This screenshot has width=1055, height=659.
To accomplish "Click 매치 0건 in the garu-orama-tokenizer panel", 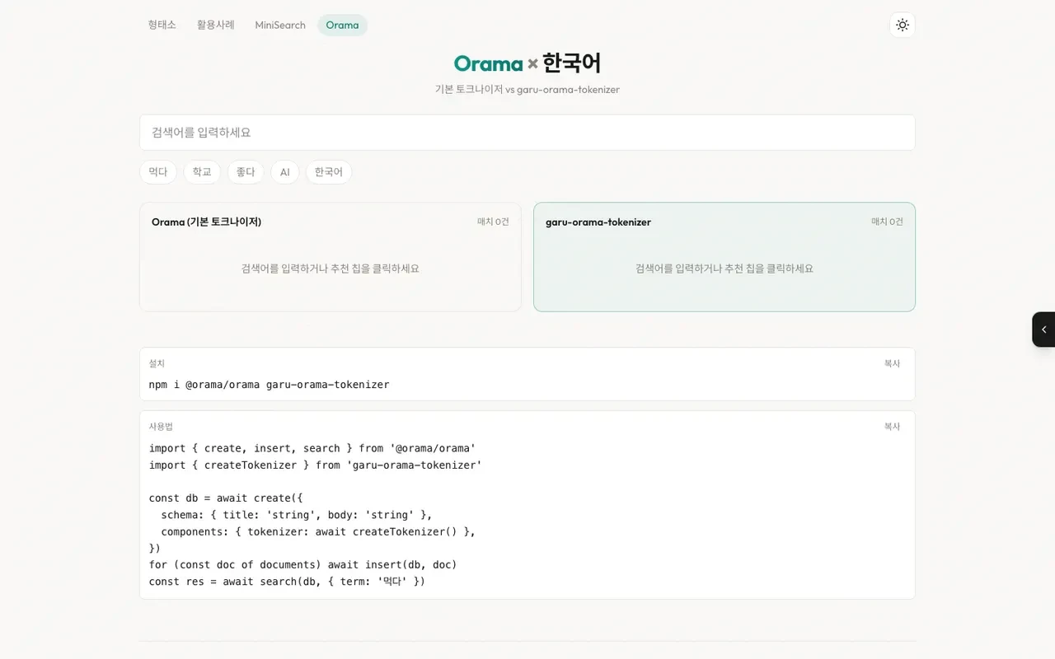I will [887, 222].
